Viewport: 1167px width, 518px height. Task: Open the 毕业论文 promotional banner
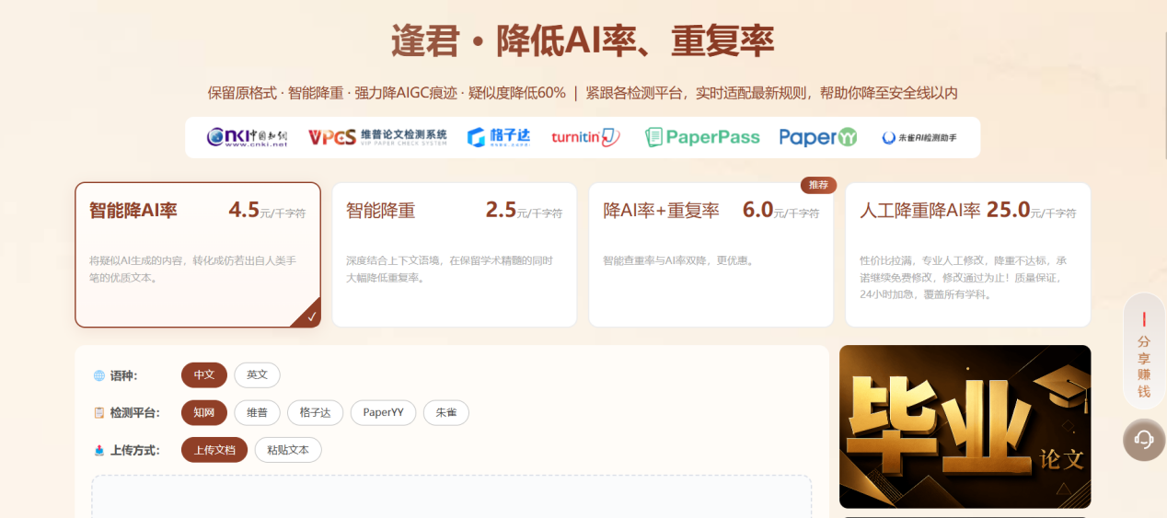click(965, 427)
